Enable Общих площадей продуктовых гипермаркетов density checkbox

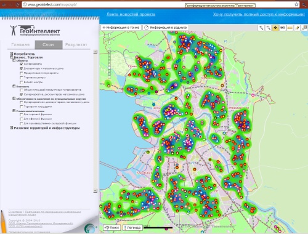(21, 90)
